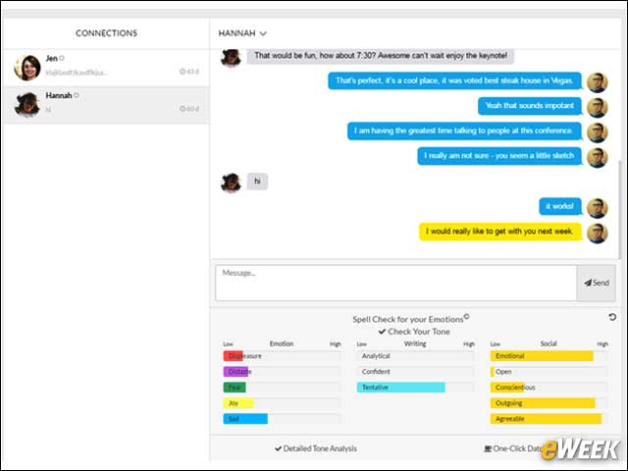
Task: Toggle the Check Your Tone checkmark
Action: pos(382,332)
